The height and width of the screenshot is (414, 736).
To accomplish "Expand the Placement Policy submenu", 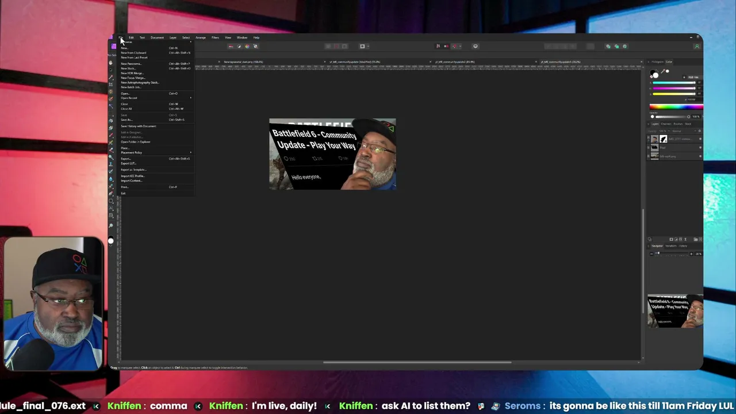I will pyautogui.click(x=156, y=152).
